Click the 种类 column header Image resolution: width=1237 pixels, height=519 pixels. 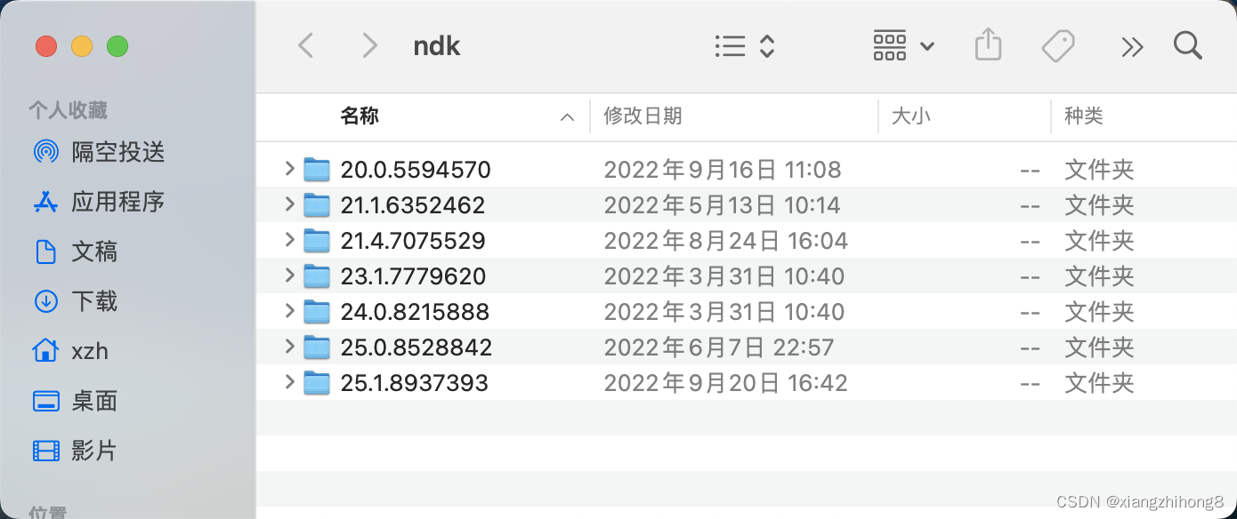pos(1084,116)
